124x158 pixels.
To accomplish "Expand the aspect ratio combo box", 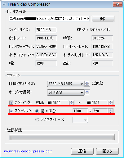I will click(x=80, y=120).
